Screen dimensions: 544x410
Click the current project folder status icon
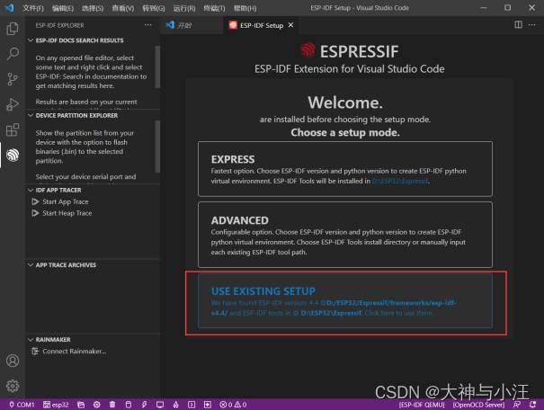pos(81,405)
